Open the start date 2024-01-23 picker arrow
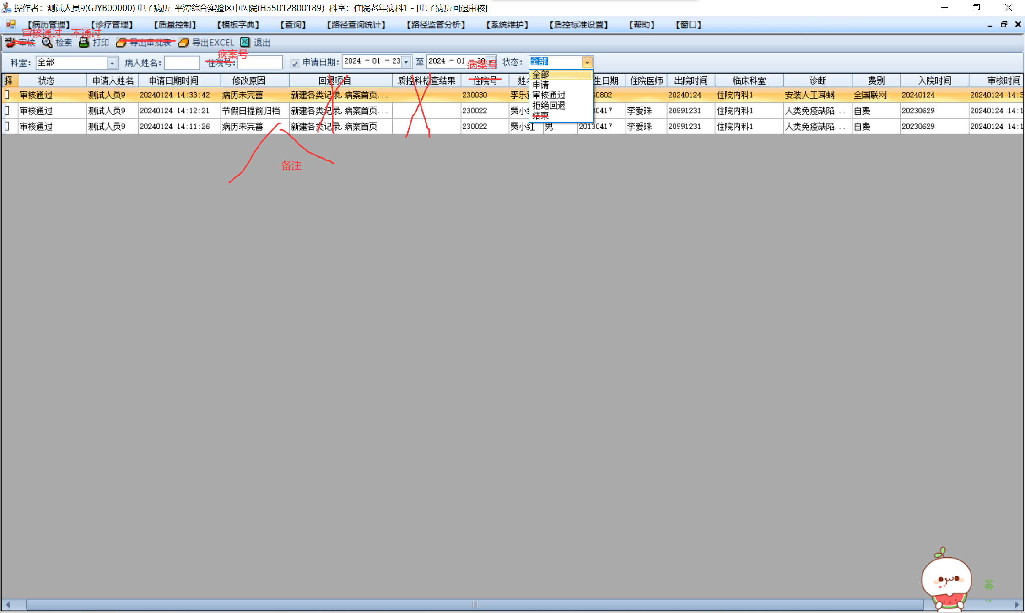The image size is (1025, 613). [406, 62]
